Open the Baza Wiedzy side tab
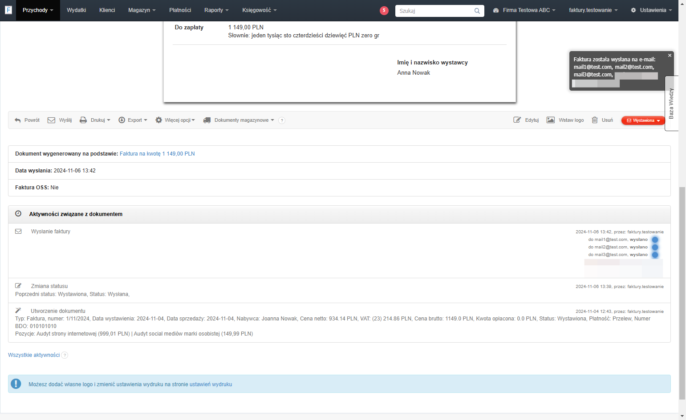 (x=671, y=103)
